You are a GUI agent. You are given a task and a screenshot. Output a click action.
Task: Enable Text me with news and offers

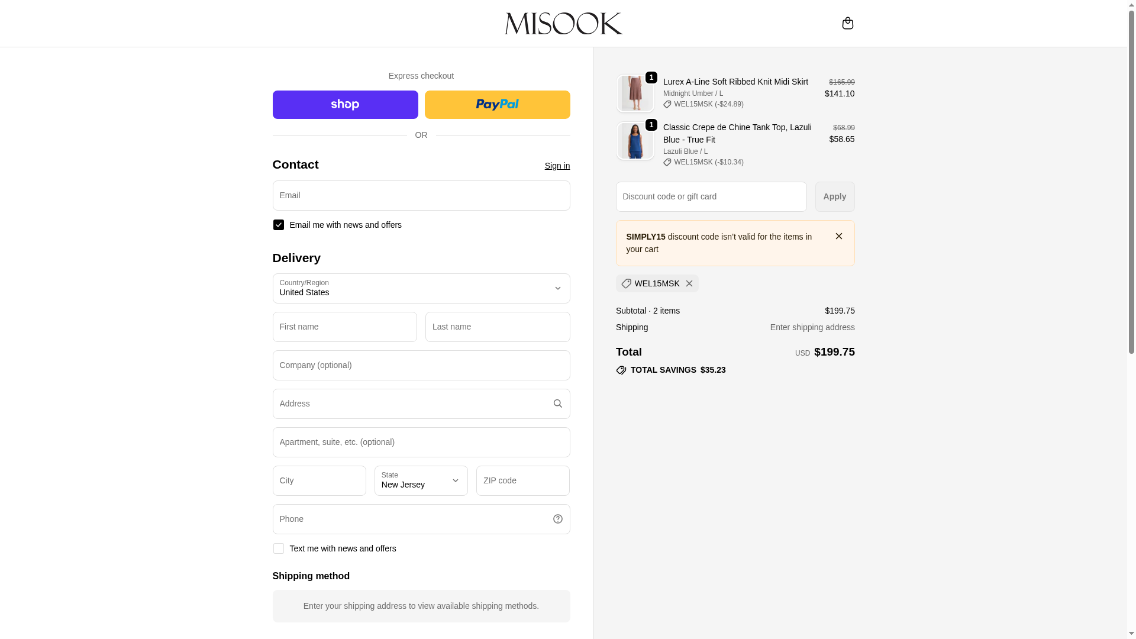pyautogui.click(x=279, y=548)
